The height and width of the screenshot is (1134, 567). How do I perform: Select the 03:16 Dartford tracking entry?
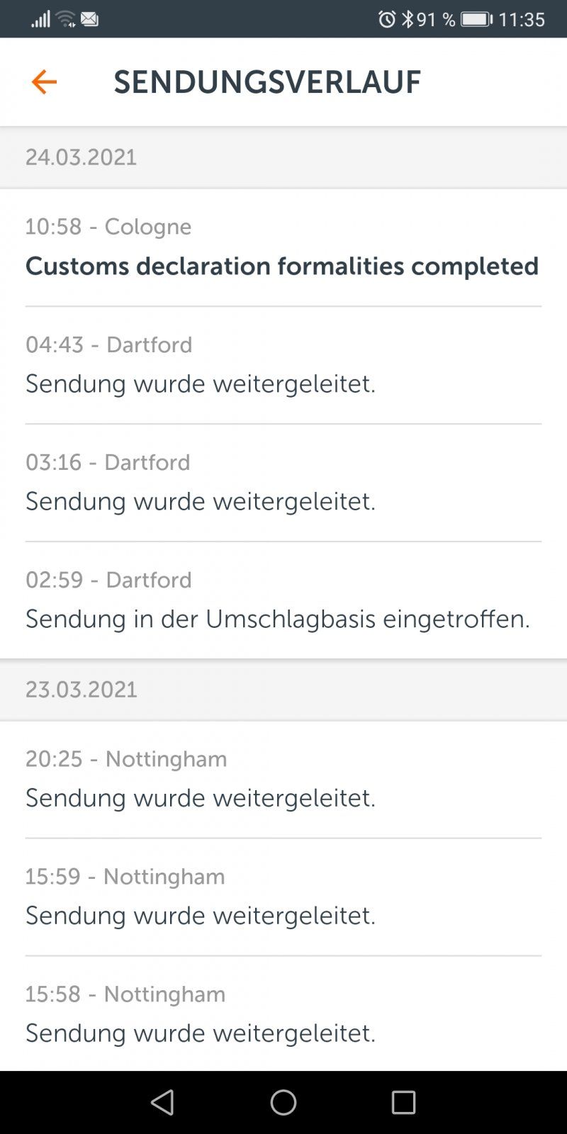click(283, 483)
